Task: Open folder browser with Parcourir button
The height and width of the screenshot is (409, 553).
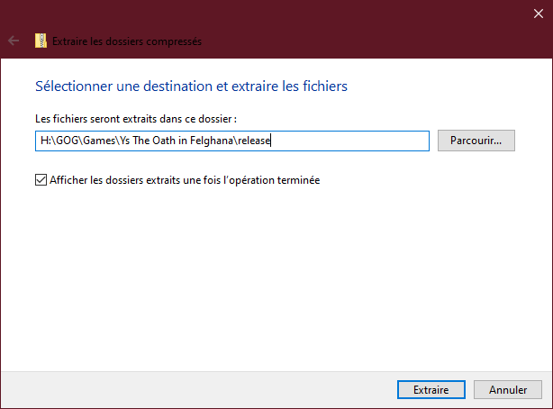Action: [476, 141]
